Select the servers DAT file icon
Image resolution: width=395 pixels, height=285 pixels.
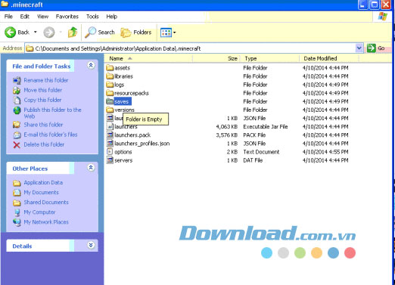[110, 160]
